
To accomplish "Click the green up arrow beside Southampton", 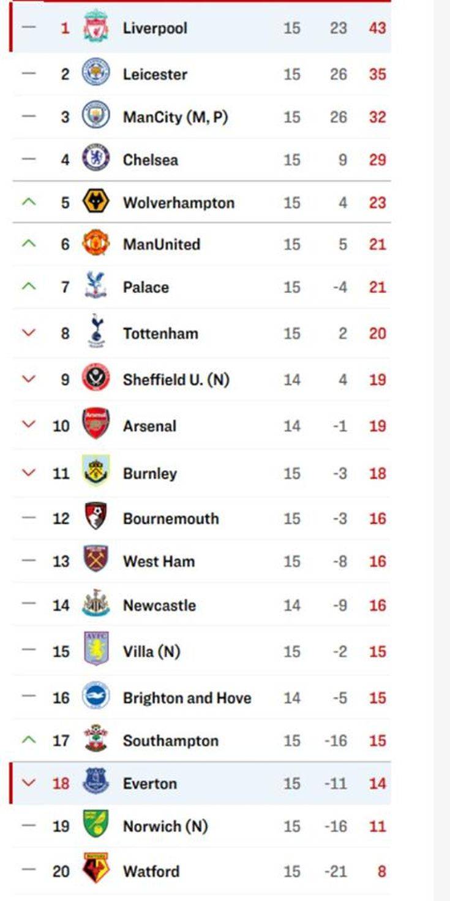I will pyautogui.click(x=29, y=740).
